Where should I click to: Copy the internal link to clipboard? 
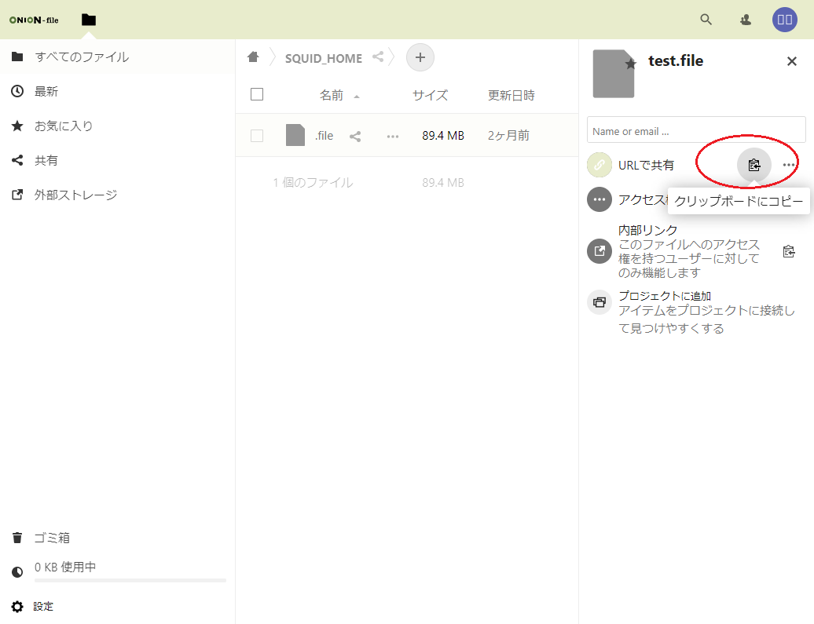coord(789,251)
